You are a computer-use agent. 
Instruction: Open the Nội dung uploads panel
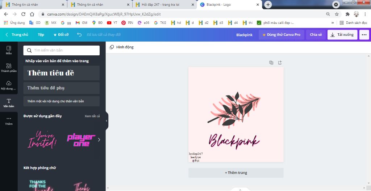9,85
